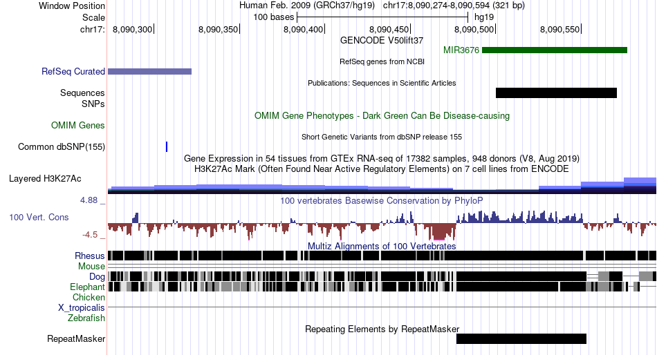
Task: Open RefSeq genes from NCBI title
Action: tap(382, 61)
